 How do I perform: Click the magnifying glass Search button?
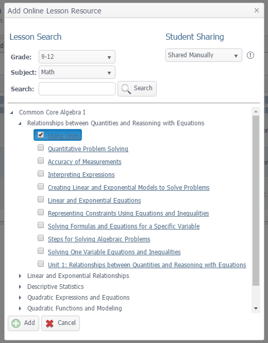click(x=137, y=89)
